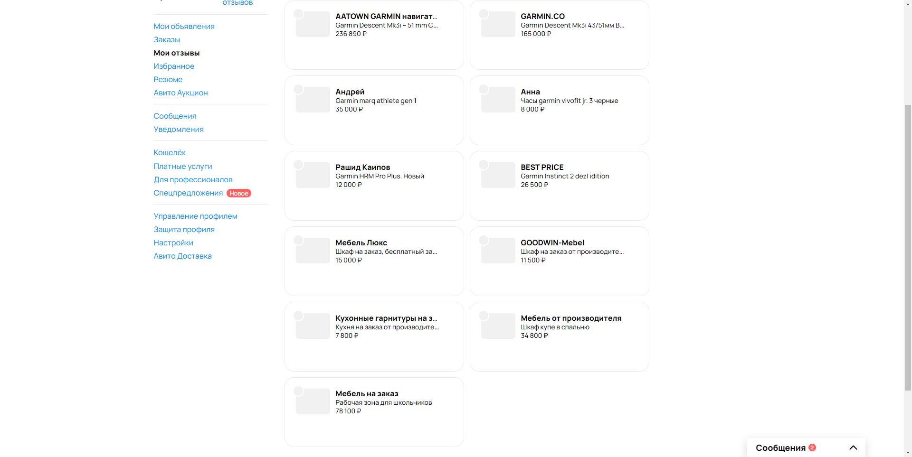Open the Резюме link

(x=168, y=80)
